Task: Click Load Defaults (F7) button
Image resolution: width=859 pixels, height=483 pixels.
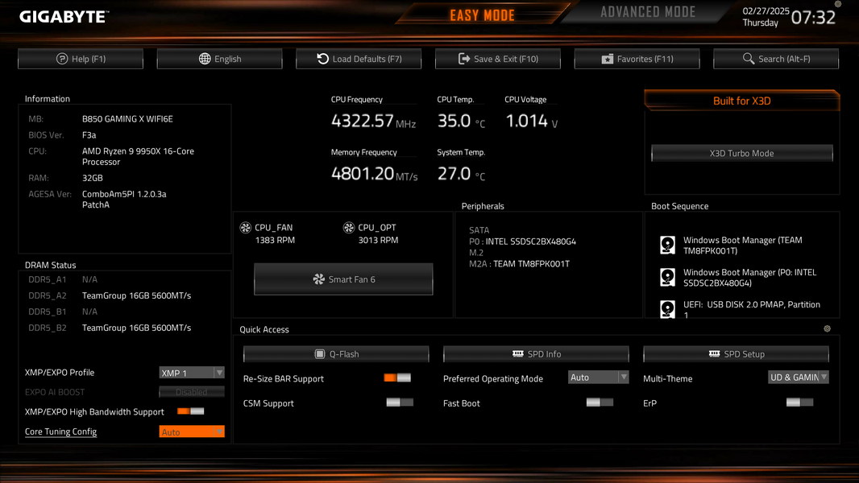Action: point(359,59)
